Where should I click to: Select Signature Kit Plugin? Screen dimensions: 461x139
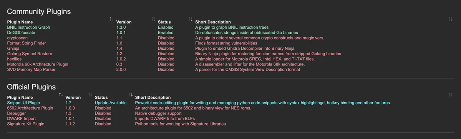[26, 124]
